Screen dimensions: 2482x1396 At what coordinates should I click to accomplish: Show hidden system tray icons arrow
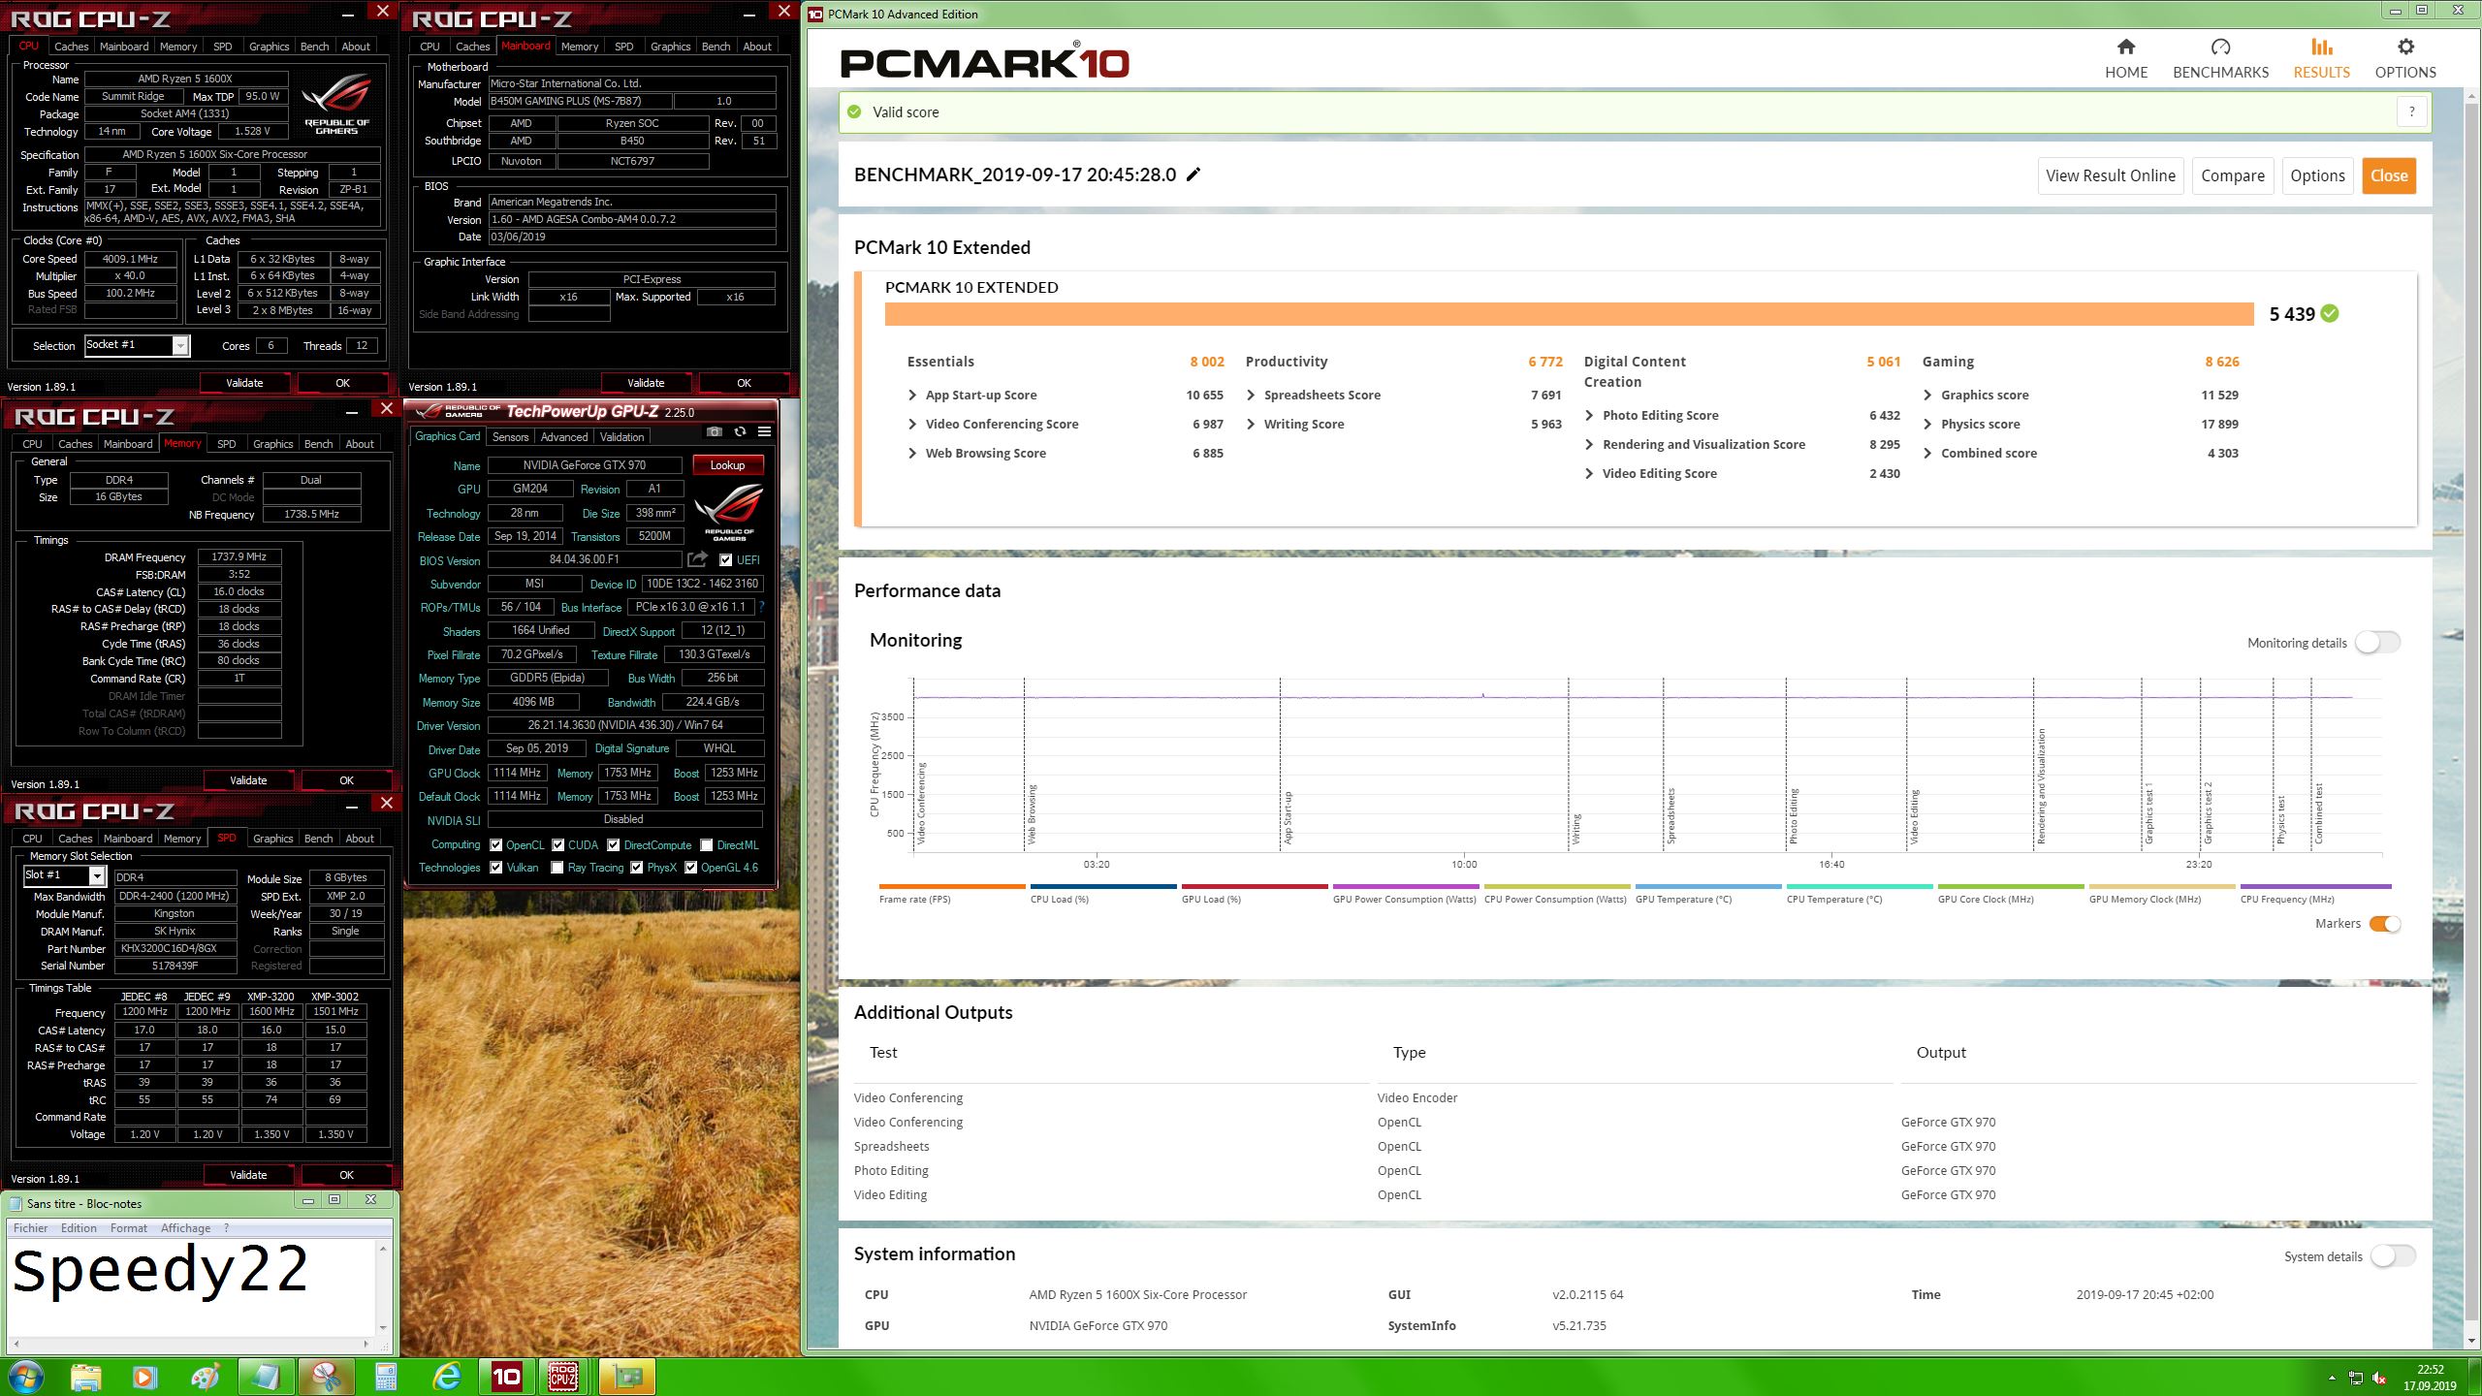pos(2332,1378)
